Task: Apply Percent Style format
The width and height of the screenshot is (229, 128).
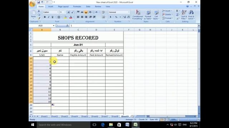Action: pos(116,17)
